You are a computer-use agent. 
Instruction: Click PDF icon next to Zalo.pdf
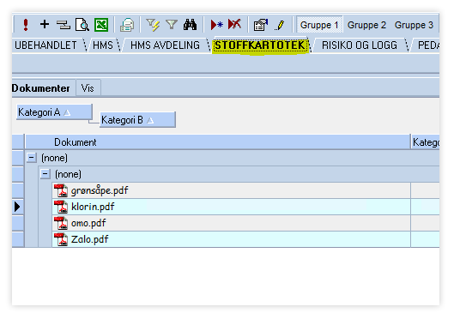(61, 239)
